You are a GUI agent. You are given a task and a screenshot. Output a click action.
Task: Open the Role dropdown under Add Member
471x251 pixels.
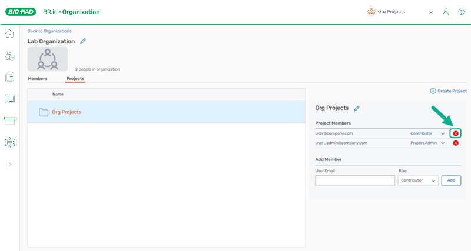pos(417,180)
